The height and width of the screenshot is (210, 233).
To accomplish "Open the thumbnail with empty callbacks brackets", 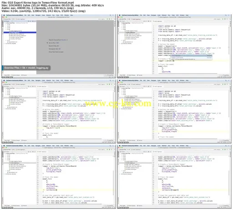I will (59, 177).
